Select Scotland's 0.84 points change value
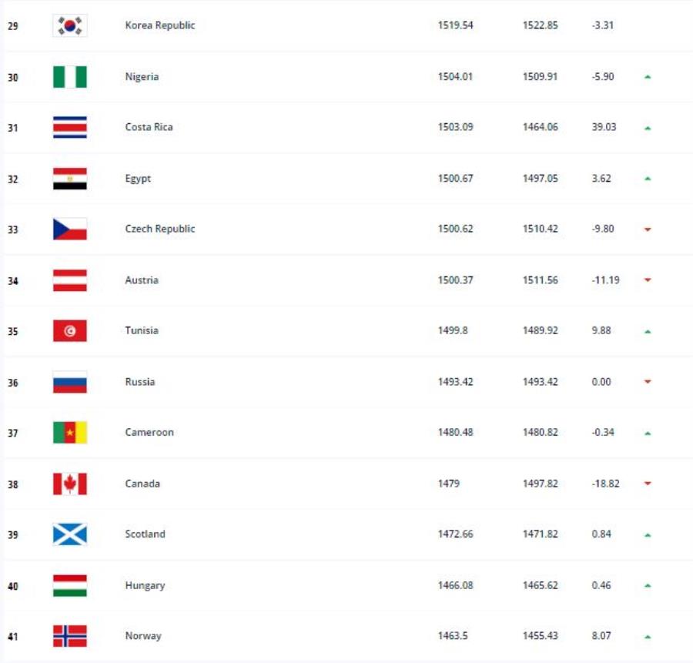Image resolution: width=693 pixels, height=663 pixels. [x=601, y=534]
